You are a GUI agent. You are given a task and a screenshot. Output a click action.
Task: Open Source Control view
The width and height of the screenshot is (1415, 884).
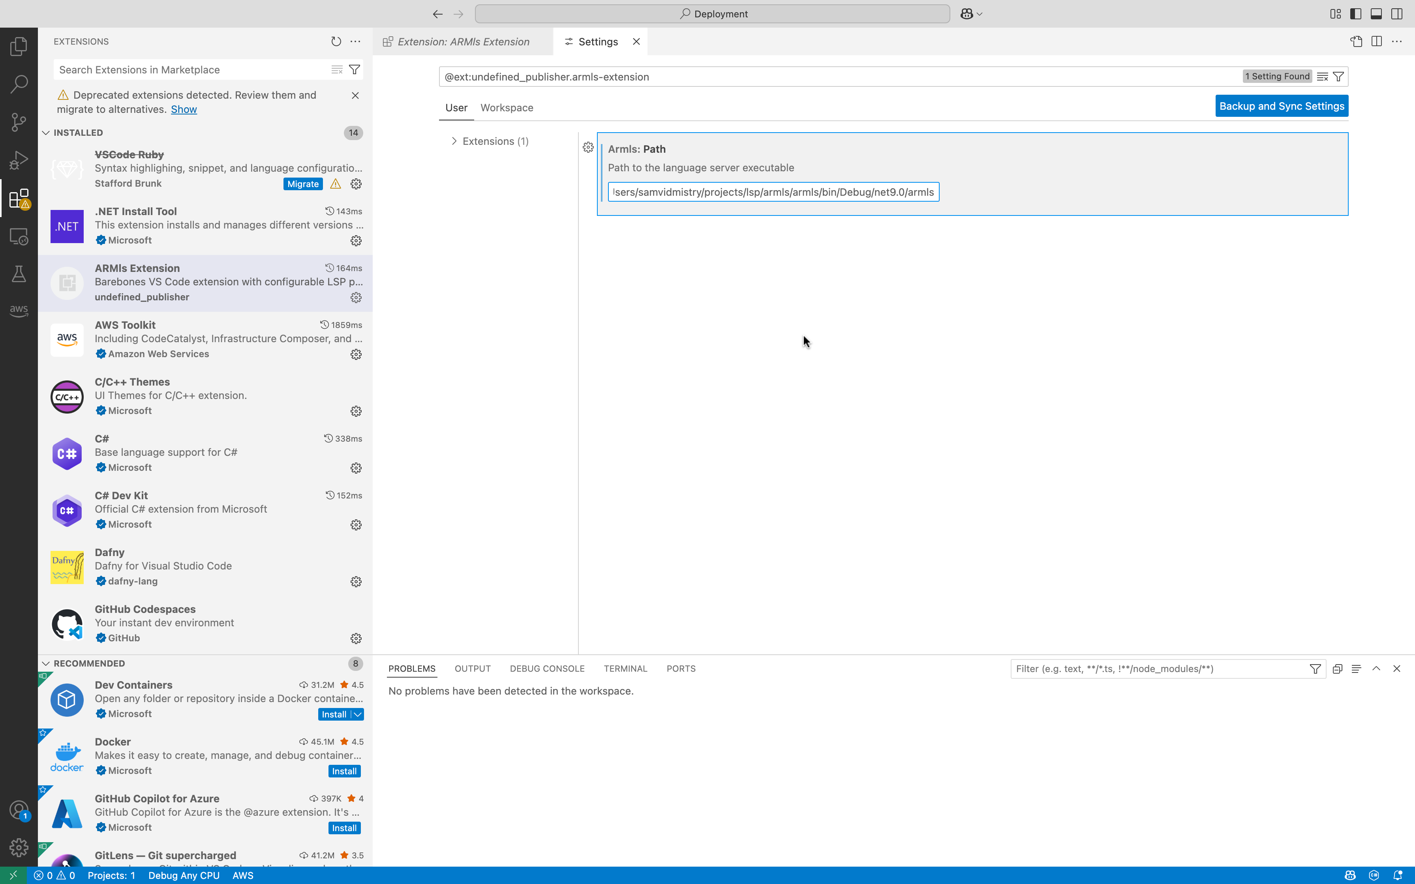[x=19, y=122]
